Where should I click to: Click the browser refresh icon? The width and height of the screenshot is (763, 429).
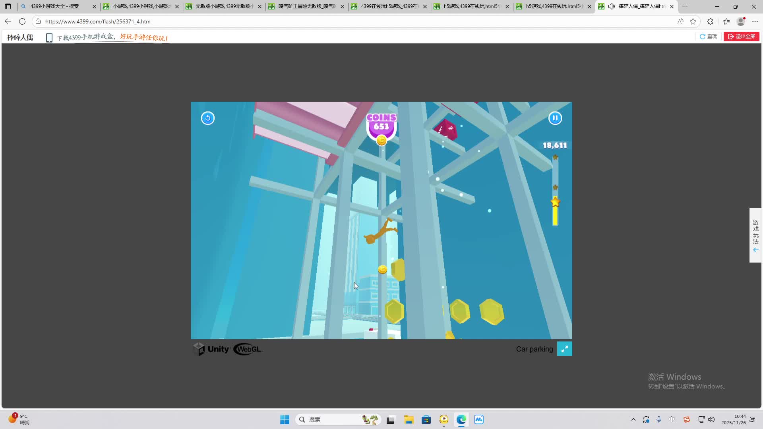22,21
